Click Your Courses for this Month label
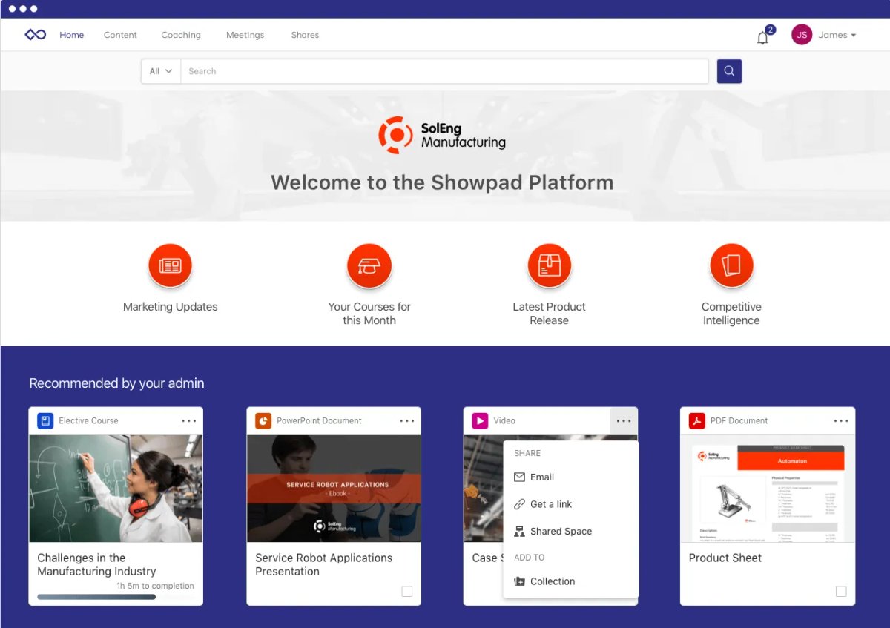 coord(369,314)
